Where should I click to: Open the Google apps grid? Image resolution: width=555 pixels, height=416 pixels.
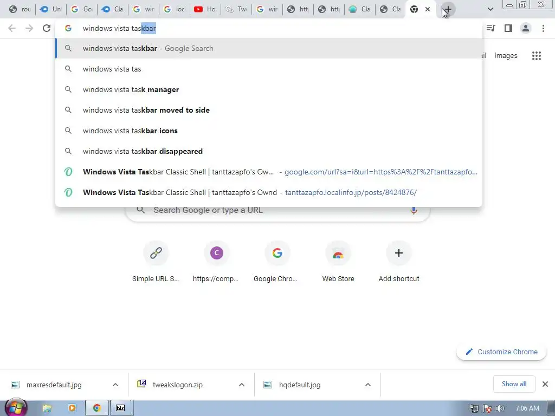click(x=537, y=56)
